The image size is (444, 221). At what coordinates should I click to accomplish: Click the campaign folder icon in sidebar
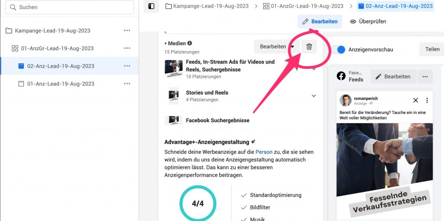pos(9,31)
